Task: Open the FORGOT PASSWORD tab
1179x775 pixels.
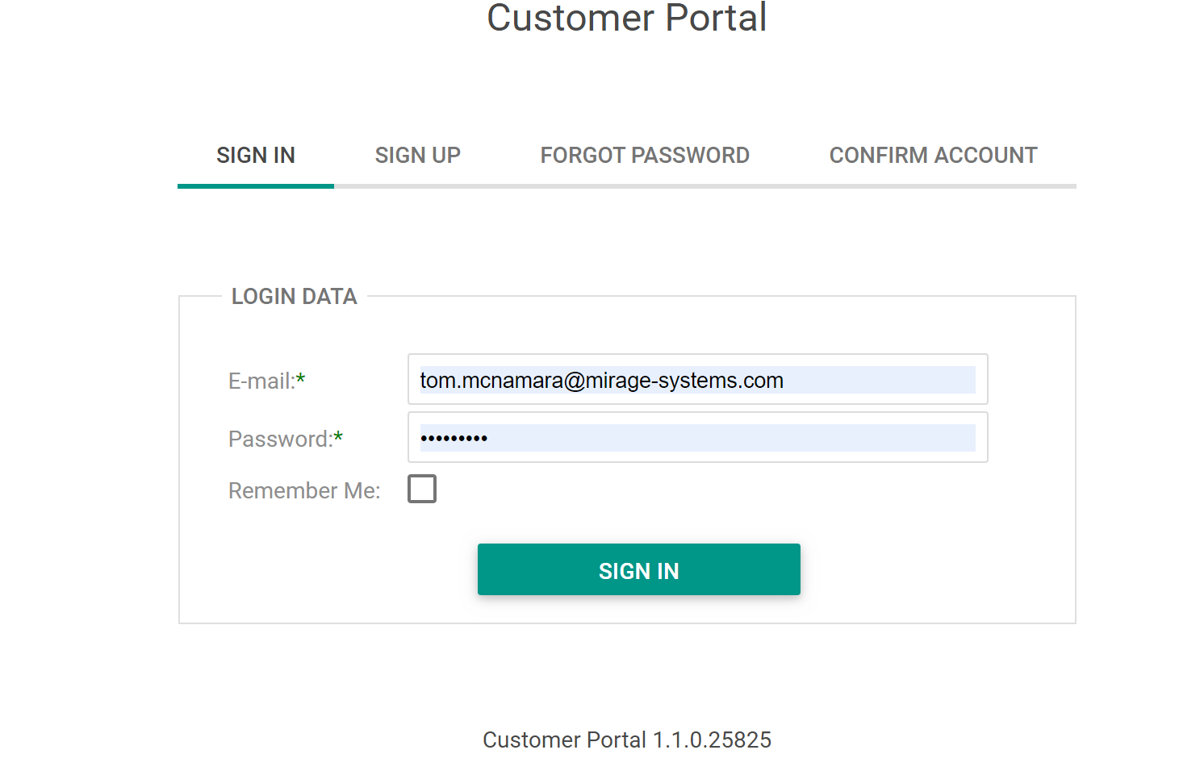Action: 644,155
